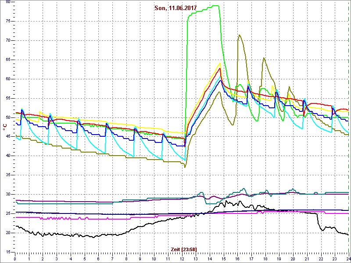351x263 pixels.
Task: Select the 65 value on the temperature axis
Action: pos(8,60)
